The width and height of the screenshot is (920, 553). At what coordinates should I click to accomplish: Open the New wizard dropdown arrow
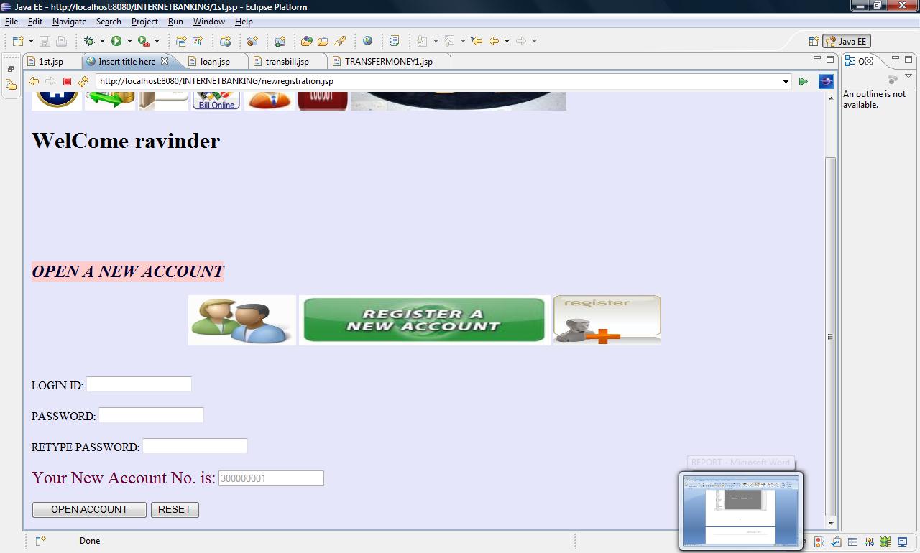pyautogui.click(x=31, y=41)
